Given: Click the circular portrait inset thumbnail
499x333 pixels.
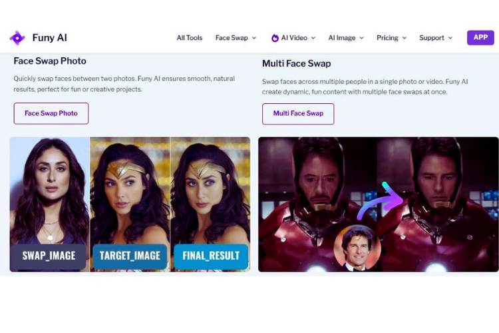Looking at the screenshot, I should [357, 248].
